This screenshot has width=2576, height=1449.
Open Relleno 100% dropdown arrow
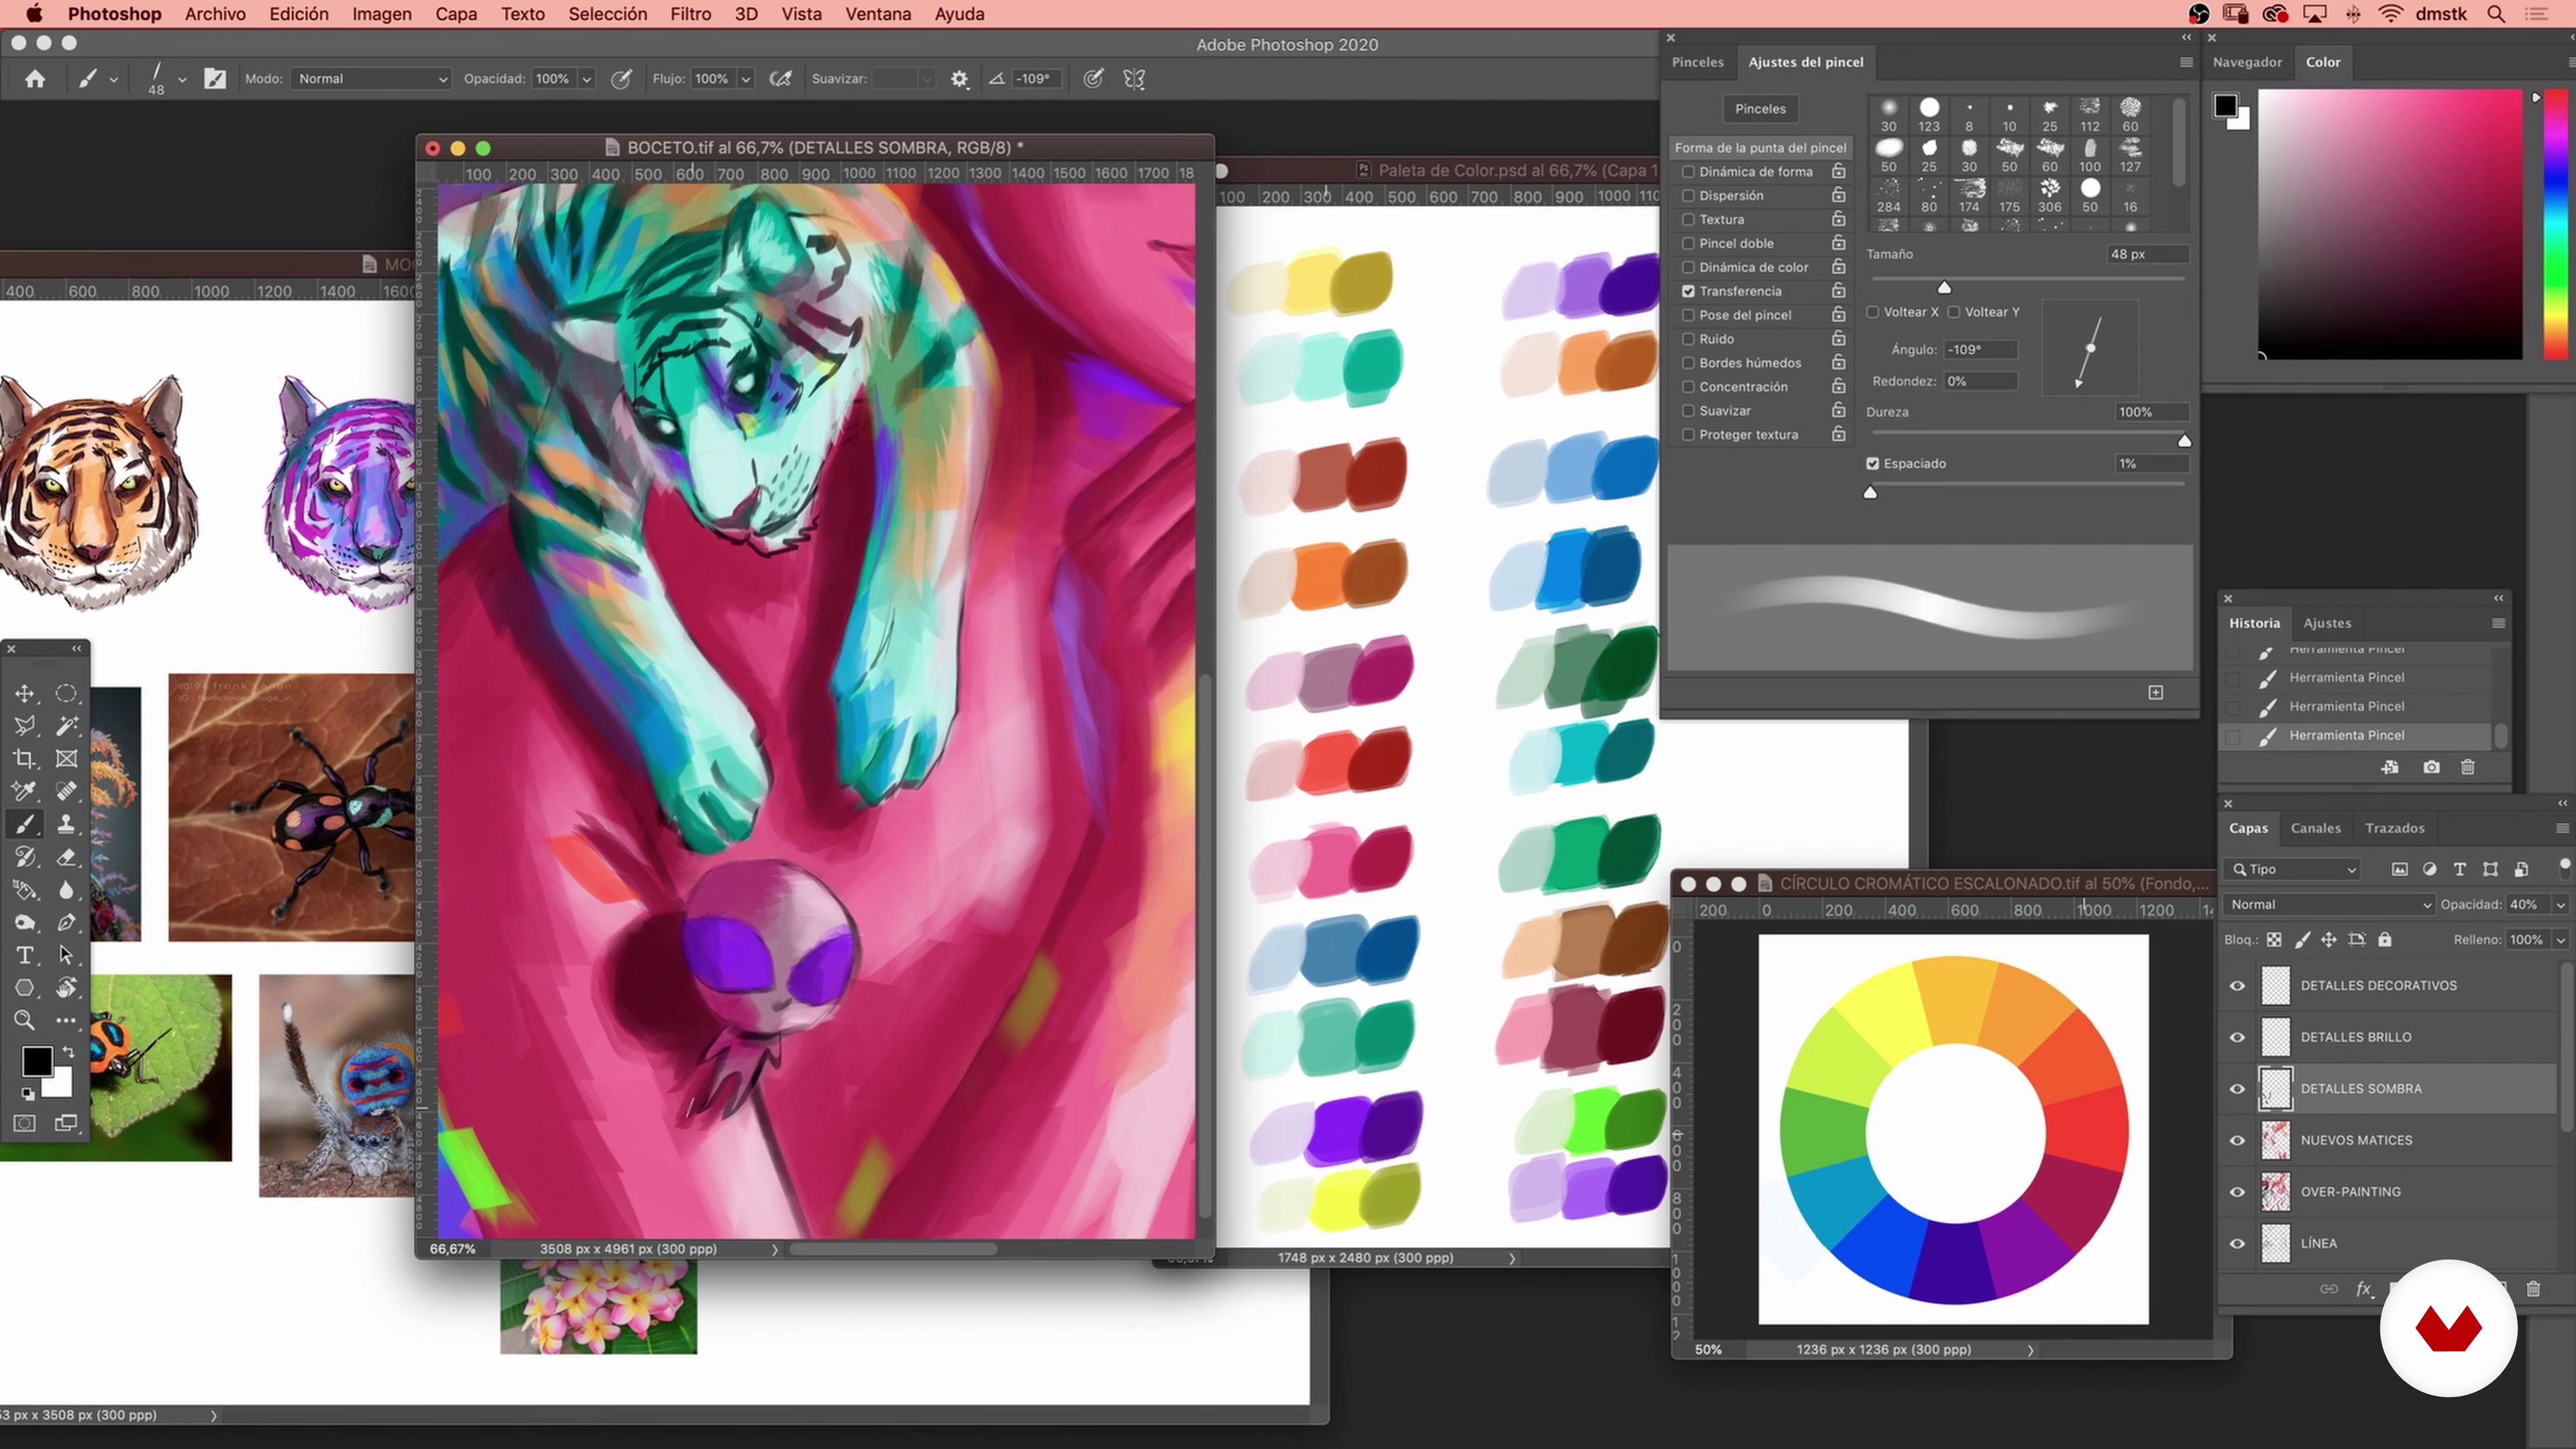pos(2561,940)
